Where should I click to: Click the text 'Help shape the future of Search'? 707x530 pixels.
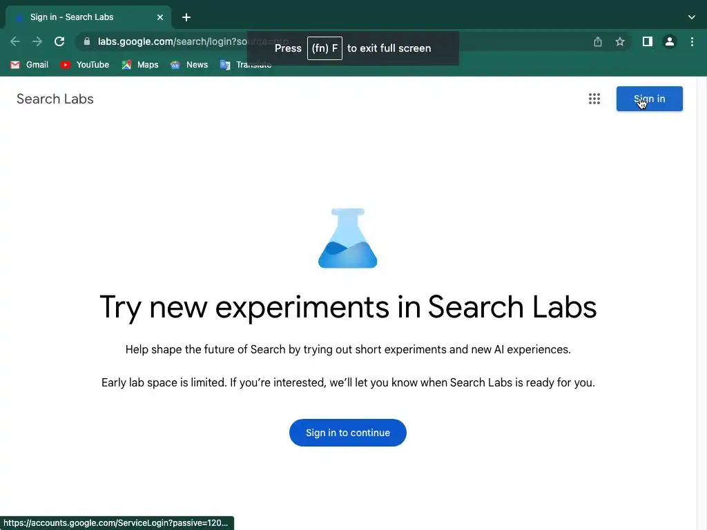point(205,349)
